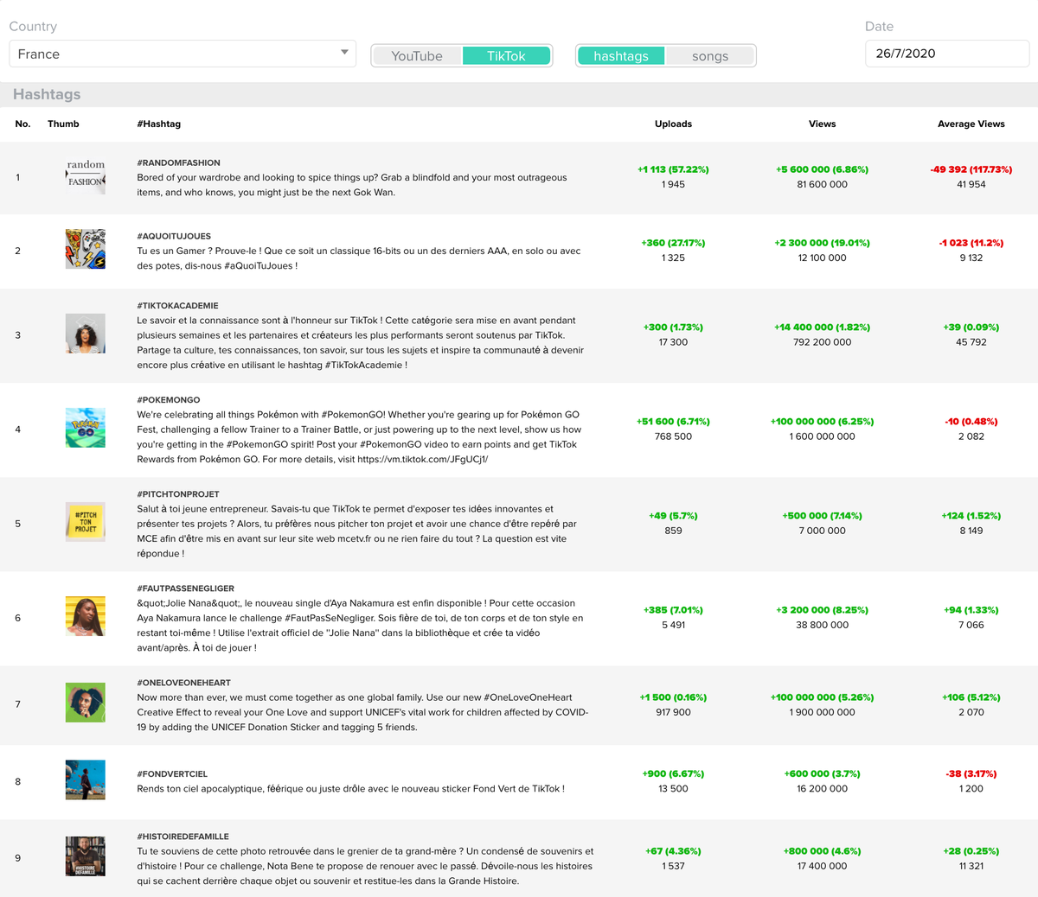
Task: Click the #RANDOMFASHION hashtag title
Action: click(178, 162)
